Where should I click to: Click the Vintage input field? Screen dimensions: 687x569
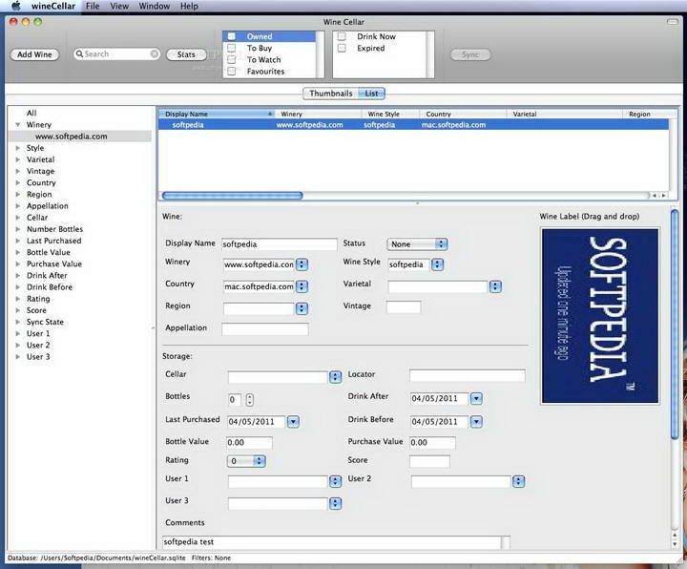(404, 306)
